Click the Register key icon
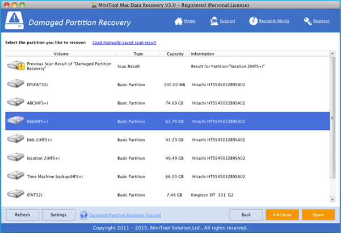The height and width of the screenshot is (233, 341). pyautogui.click(x=308, y=21)
